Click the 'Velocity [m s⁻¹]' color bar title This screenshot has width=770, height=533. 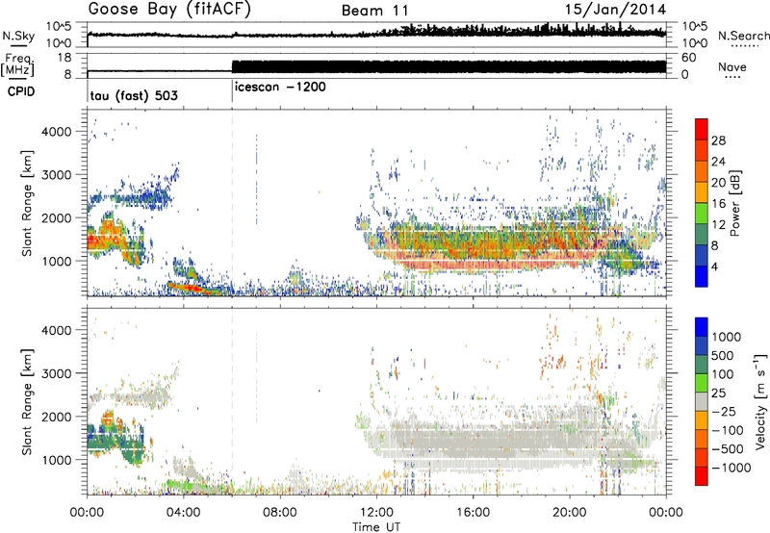760,401
